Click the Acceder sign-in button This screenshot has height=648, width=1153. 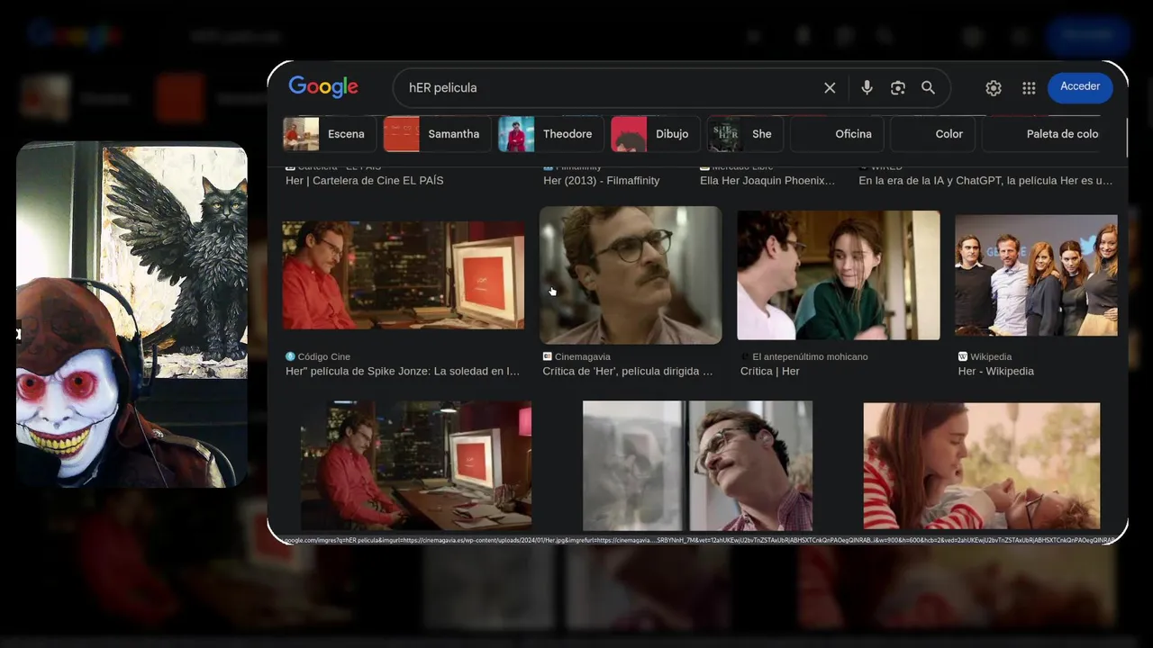coord(1080,86)
